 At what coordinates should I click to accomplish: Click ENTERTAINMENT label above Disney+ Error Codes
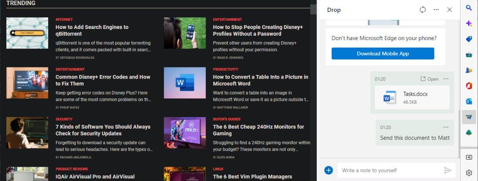coord(70,69)
